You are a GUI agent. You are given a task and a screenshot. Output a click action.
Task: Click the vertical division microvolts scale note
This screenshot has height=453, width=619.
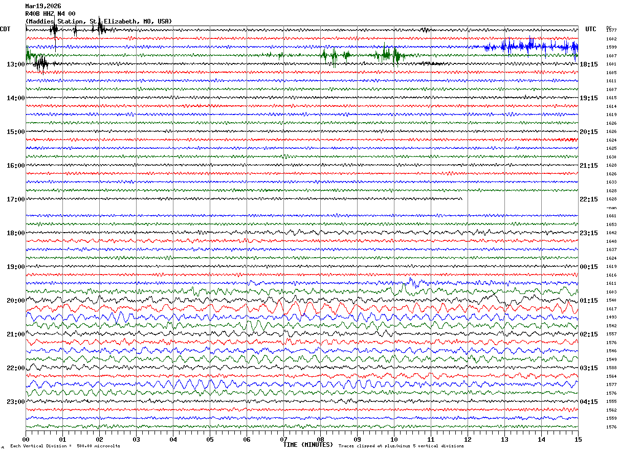click(x=65, y=446)
